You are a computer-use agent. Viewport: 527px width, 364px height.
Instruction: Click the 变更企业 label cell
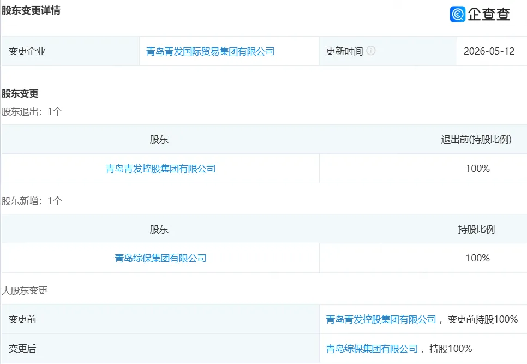point(70,51)
